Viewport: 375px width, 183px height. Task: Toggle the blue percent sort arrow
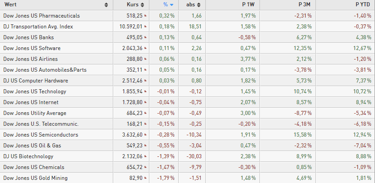(x=172, y=5)
